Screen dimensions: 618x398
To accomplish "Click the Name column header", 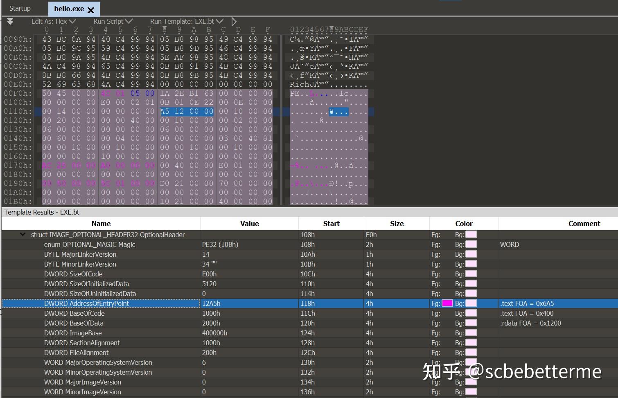I will point(101,224).
